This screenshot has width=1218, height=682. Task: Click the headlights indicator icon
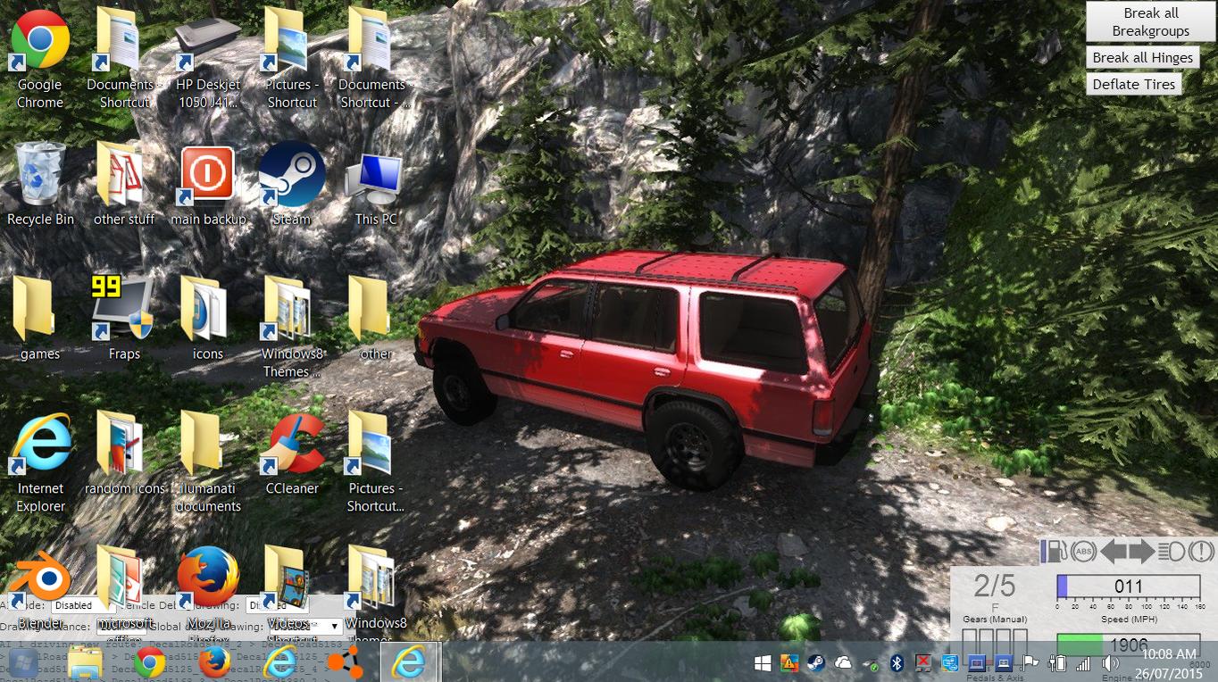[x=1171, y=551]
